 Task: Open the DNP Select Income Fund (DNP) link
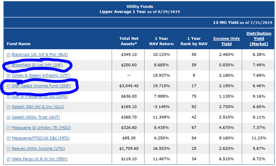pyautogui.click(x=41, y=86)
